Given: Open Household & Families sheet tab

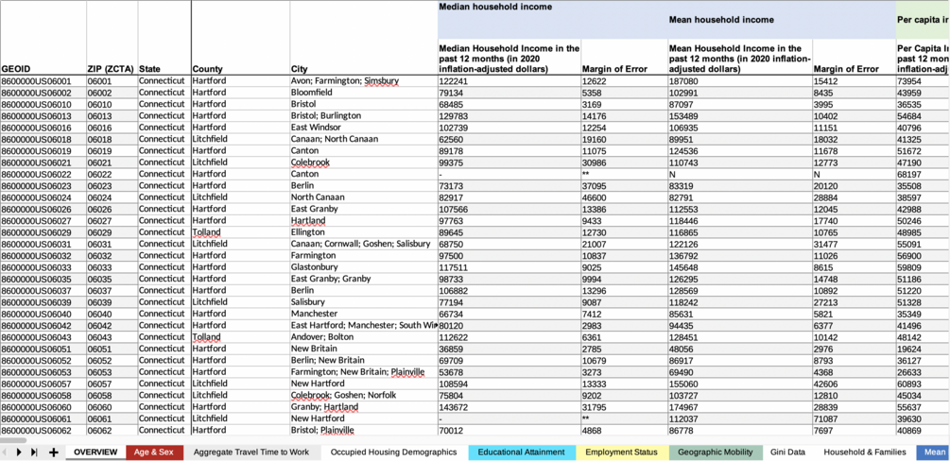Looking at the screenshot, I should tap(865, 452).
